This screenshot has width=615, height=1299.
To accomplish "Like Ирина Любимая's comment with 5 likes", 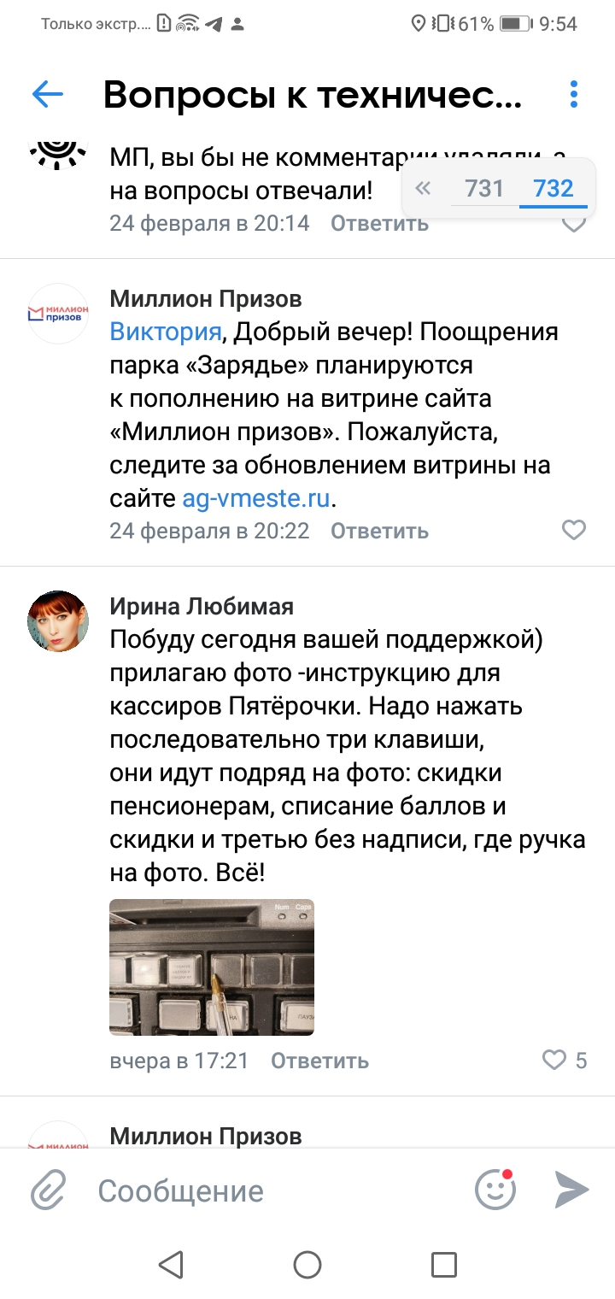I will click(x=554, y=1061).
